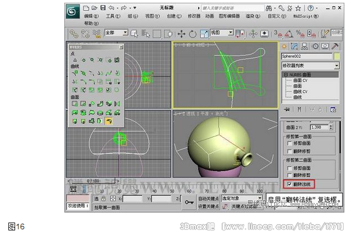Activate the Select and Rotate tool
The width and height of the screenshot is (360, 236).
click(x=193, y=34)
